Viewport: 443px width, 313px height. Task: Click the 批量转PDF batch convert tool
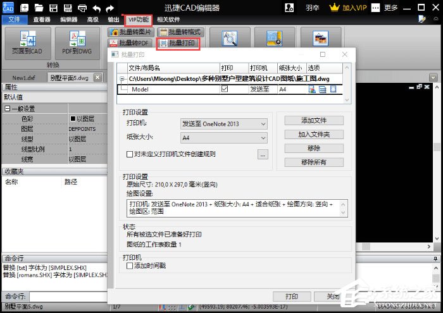pos(134,43)
